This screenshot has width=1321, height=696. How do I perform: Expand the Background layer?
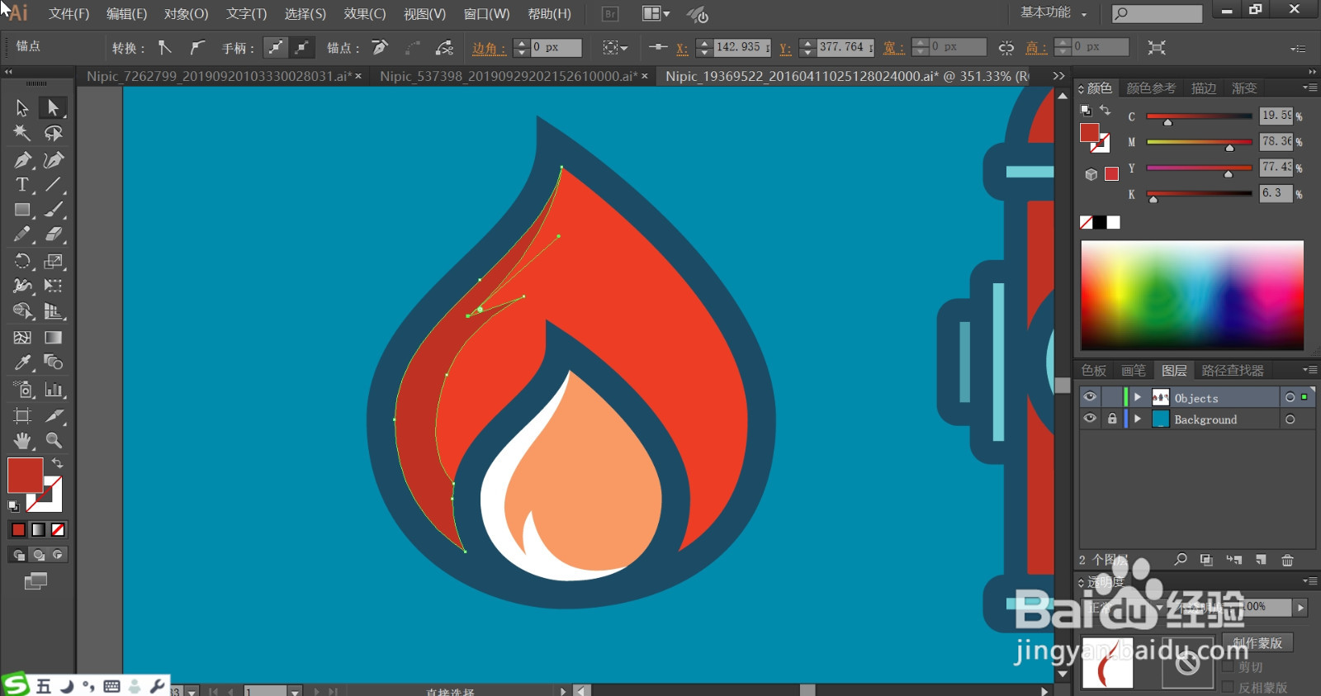[1138, 419]
